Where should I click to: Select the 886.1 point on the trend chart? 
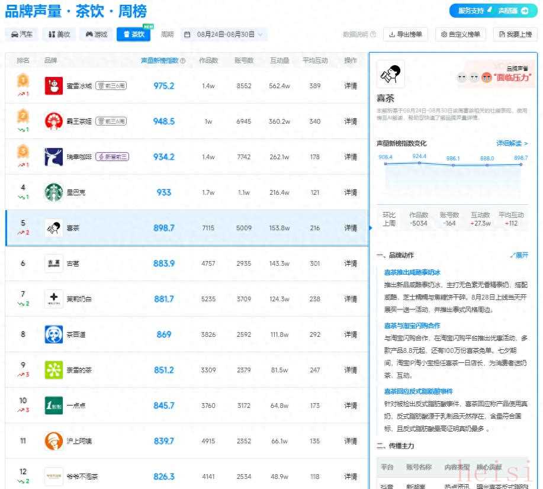pos(453,165)
